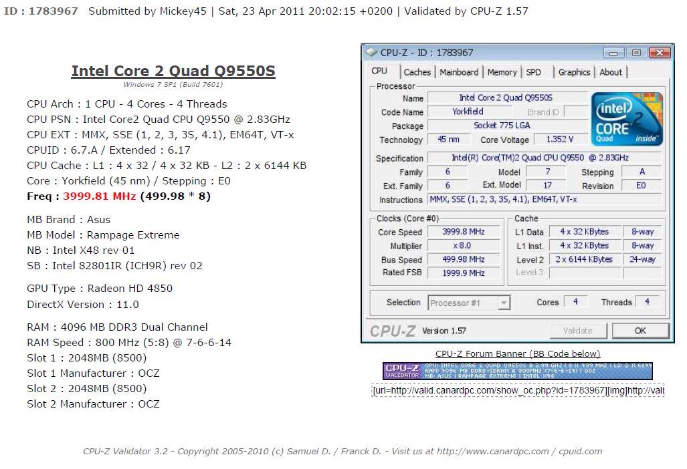Click the Level 2 value 2 x 6144 KBytes
Screen dimensions: 687x469
[585, 259]
